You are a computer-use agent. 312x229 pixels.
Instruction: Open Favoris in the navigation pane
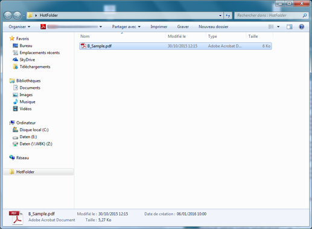point(22,38)
